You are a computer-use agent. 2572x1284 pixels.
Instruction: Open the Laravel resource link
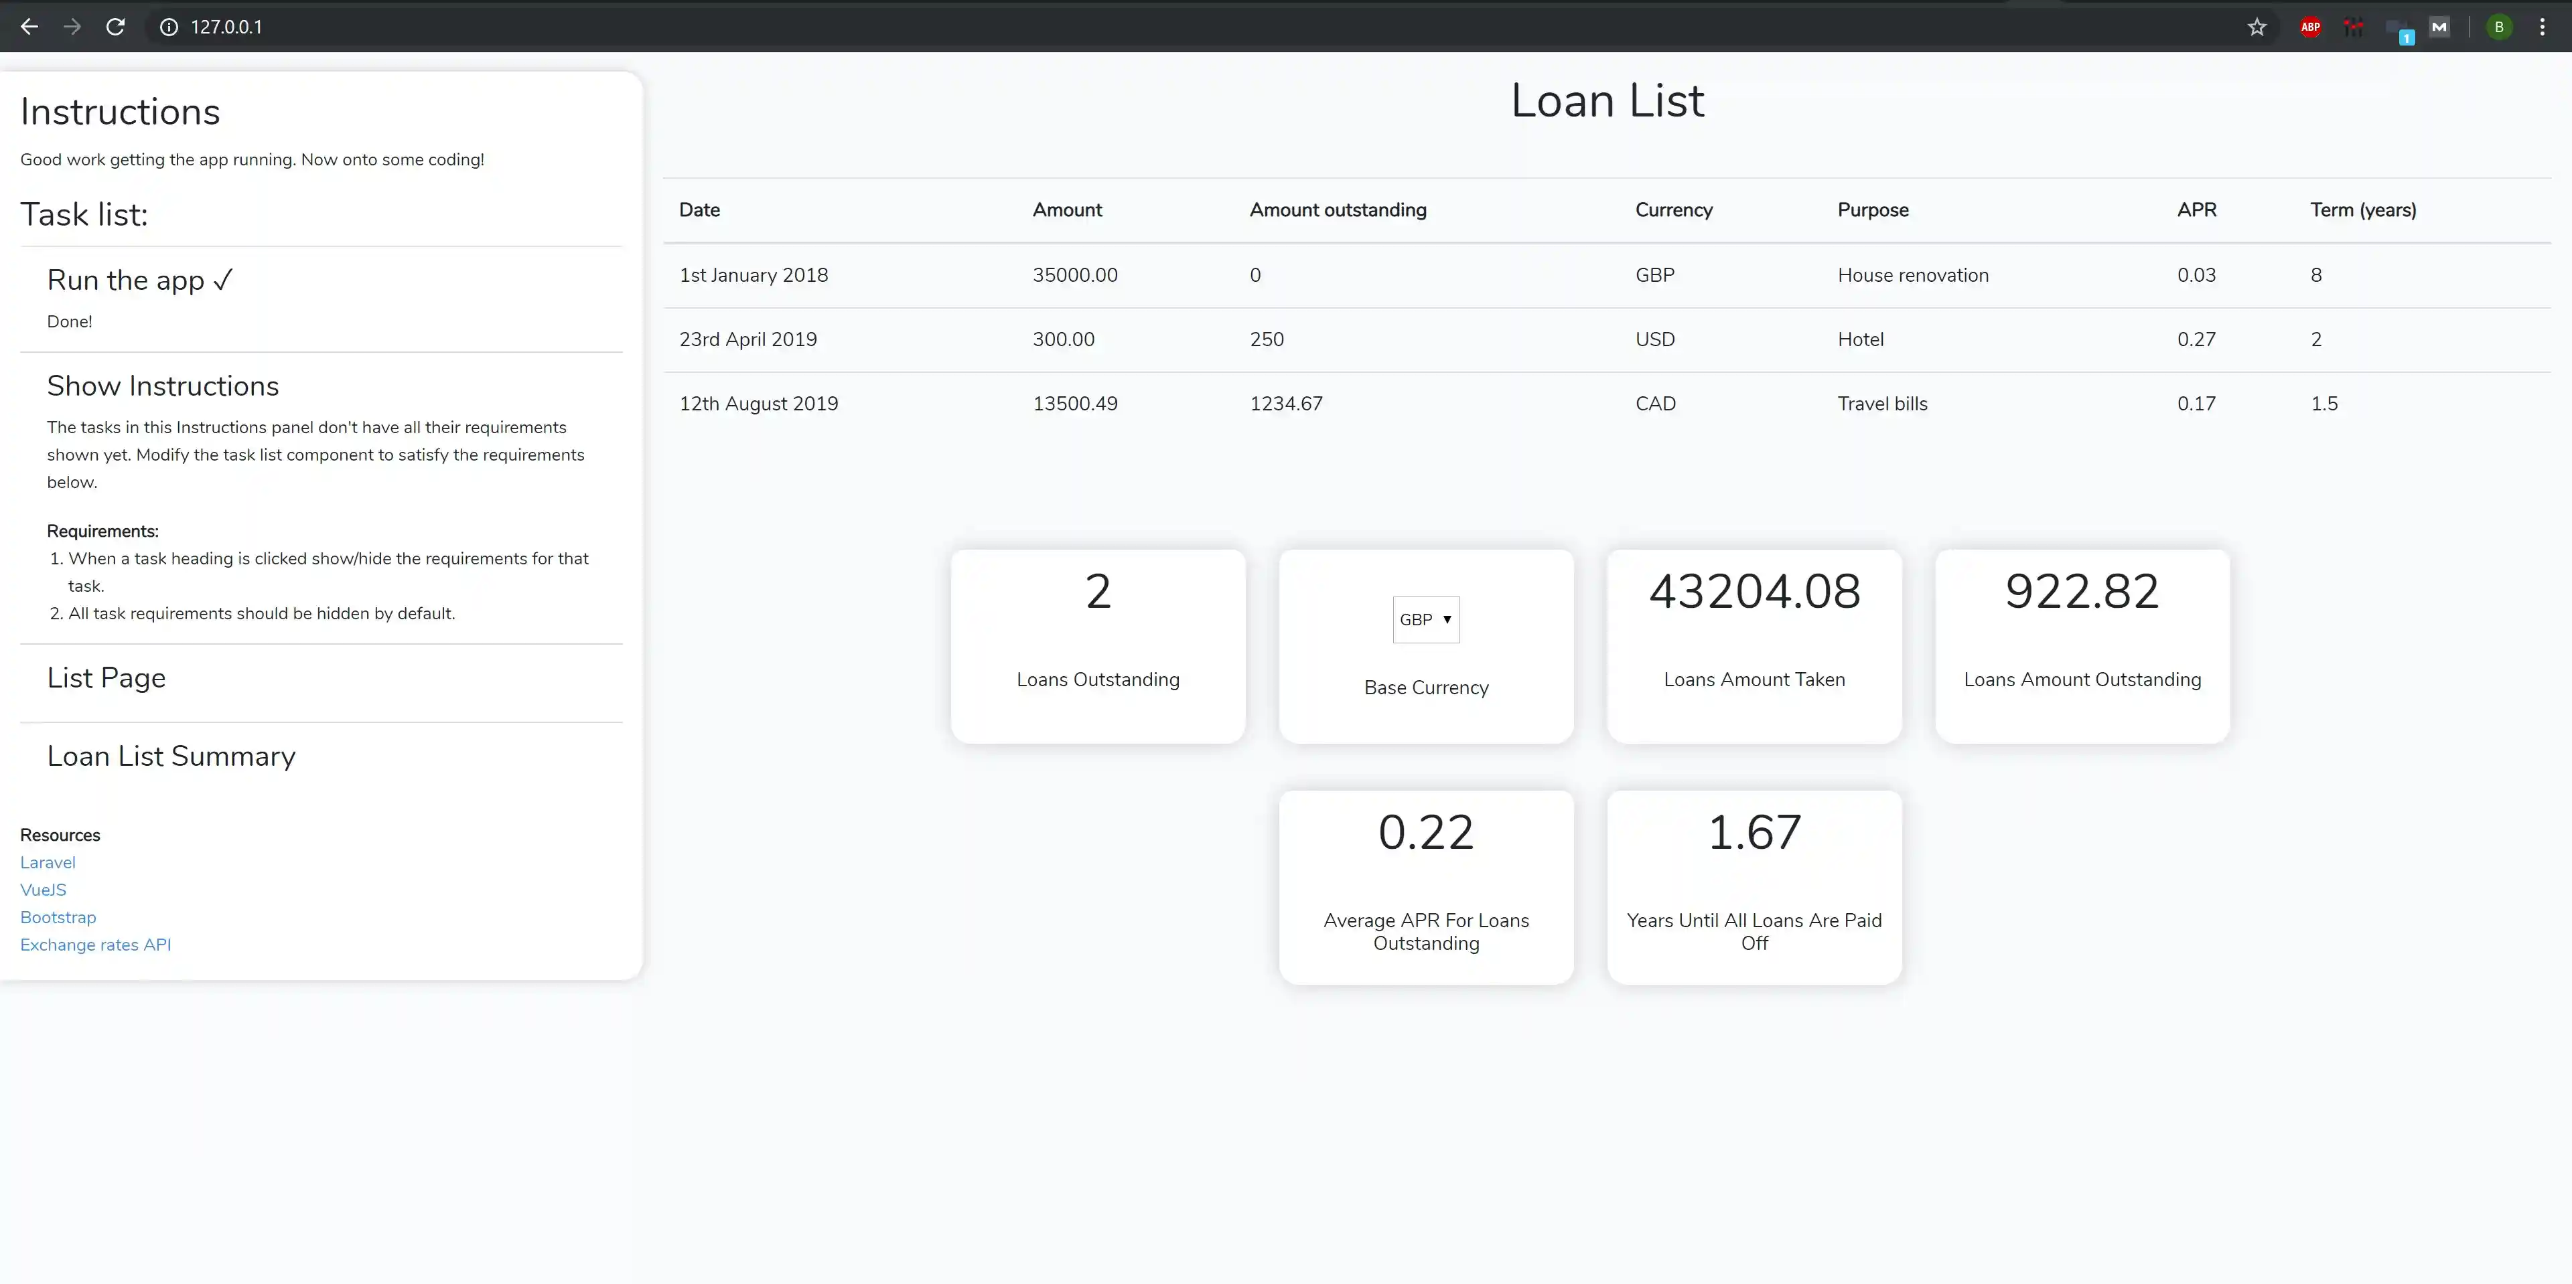click(x=48, y=862)
